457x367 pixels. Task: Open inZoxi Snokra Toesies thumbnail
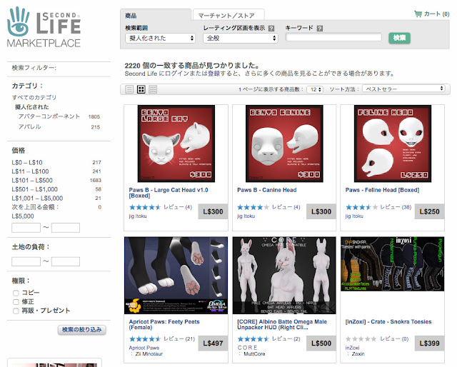[393, 264]
